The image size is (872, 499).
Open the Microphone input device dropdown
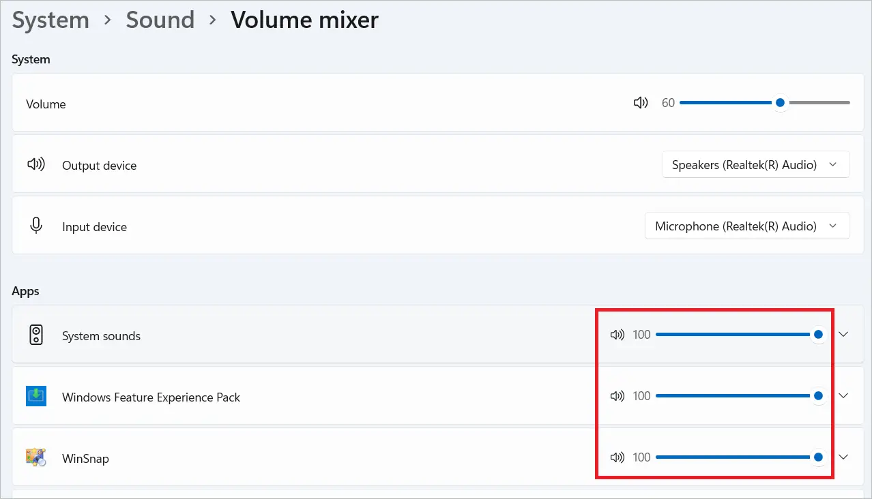[x=746, y=226]
